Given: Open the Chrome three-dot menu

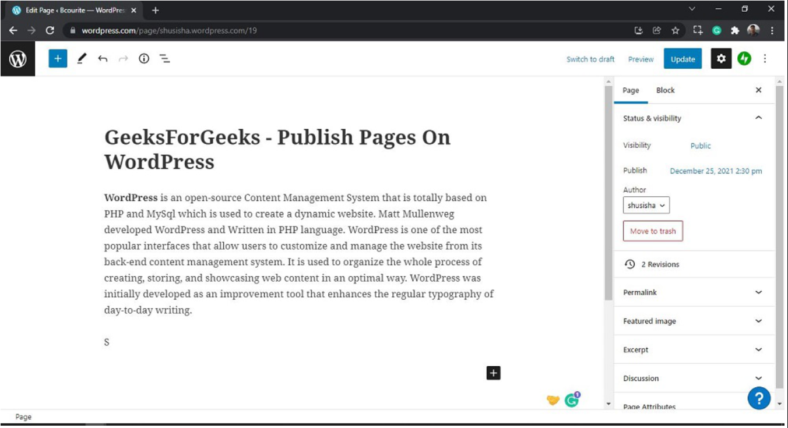Looking at the screenshot, I should pyautogui.click(x=772, y=30).
